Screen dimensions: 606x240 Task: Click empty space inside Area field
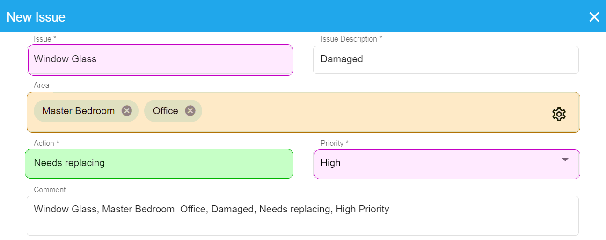click(x=374, y=112)
